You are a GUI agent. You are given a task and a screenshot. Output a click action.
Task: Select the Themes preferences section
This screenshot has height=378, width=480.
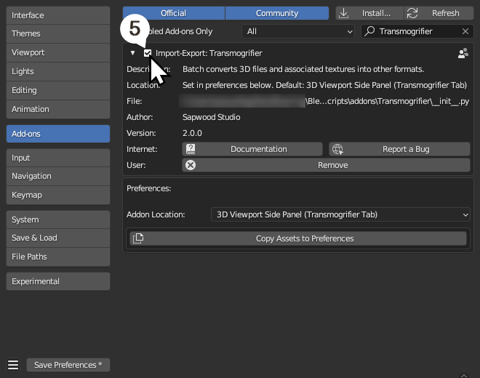pos(58,33)
